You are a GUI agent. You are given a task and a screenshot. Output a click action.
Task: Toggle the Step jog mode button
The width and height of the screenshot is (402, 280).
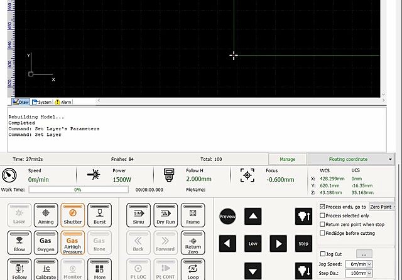click(x=303, y=244)
